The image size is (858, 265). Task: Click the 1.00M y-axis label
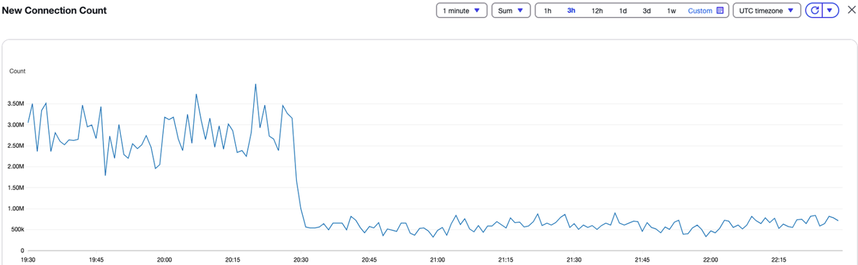(15, 209)
